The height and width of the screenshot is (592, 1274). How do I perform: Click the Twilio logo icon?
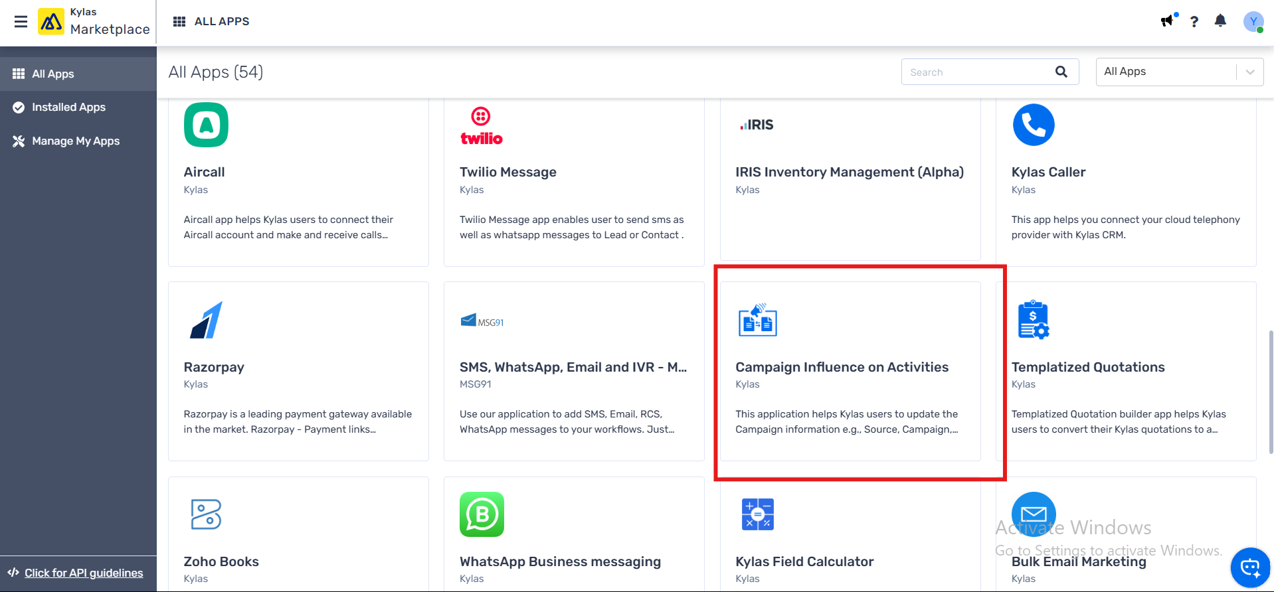(482, 126)
